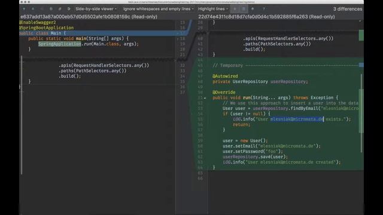Click the public static void main line
The height and width of the screenshot is (215, 383).
(78, 38)
